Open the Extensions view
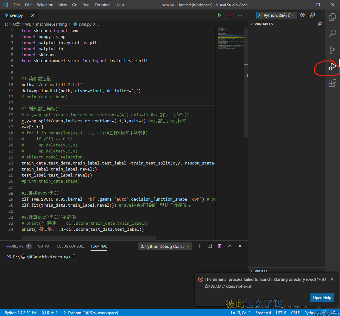 pos(332,83)
